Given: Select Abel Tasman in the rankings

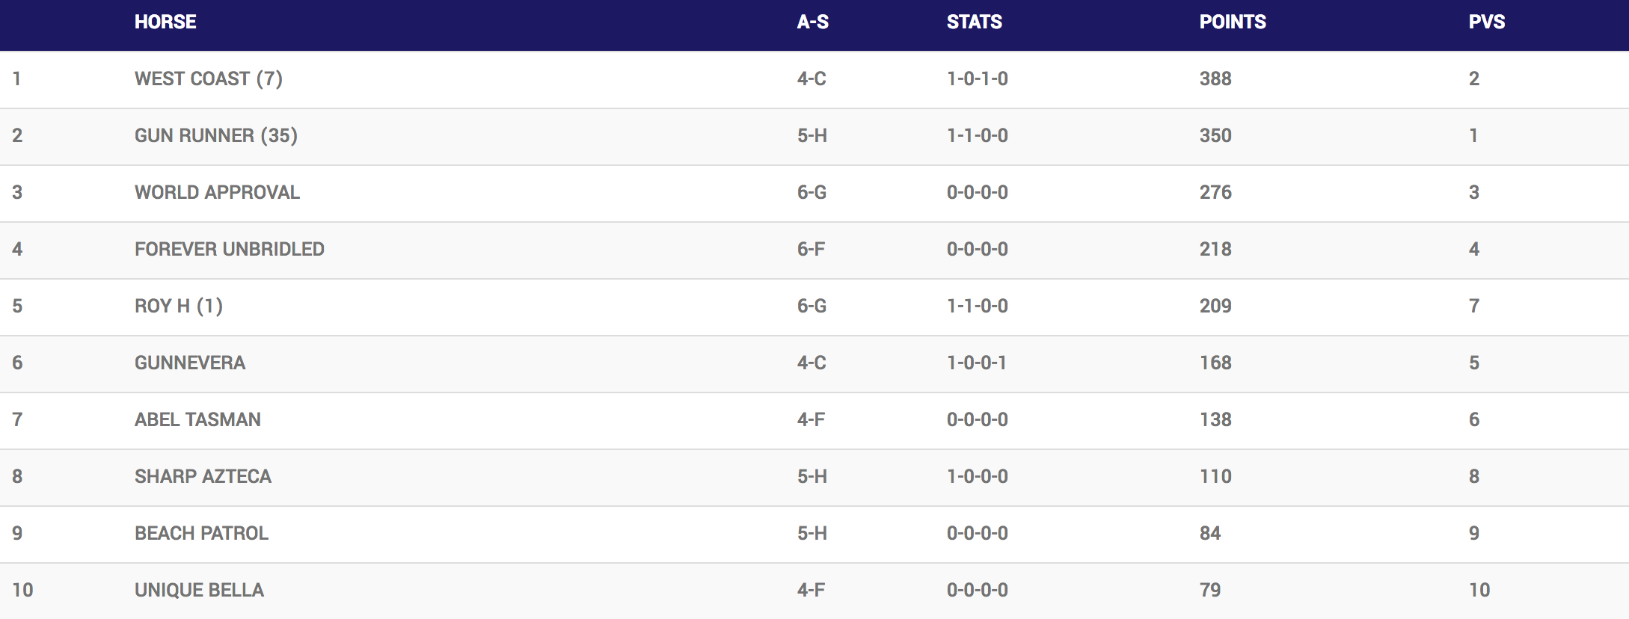Looking at the screenshot, I should pyautogui.click(x=197, y=420).
